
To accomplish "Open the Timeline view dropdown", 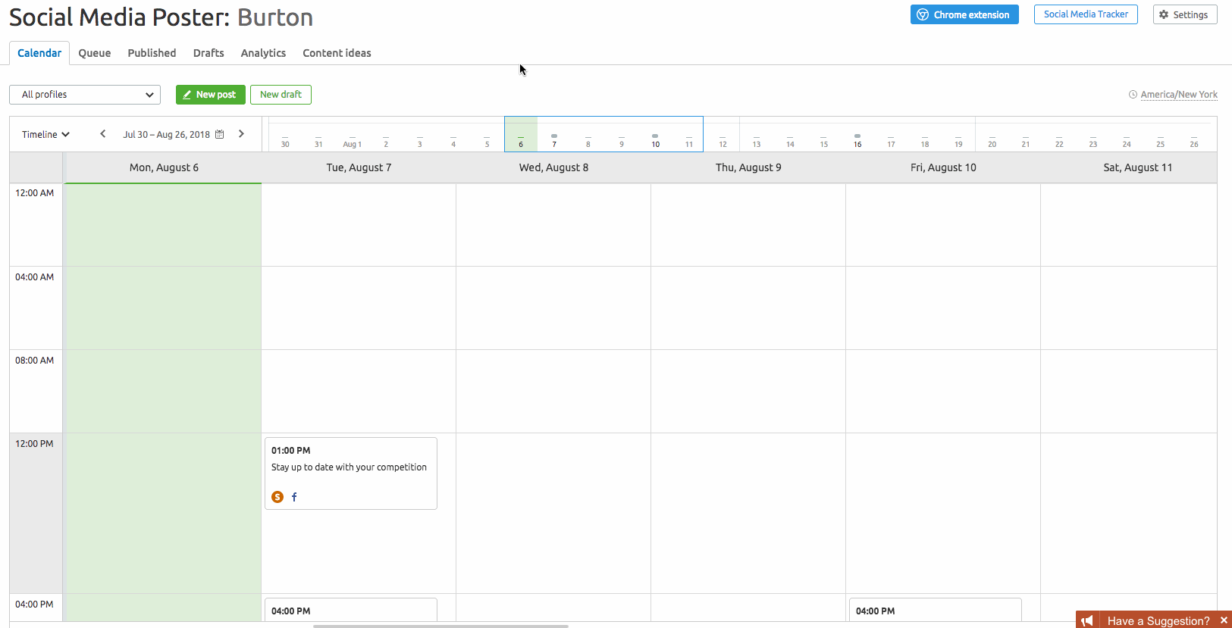I will [45, 134].
